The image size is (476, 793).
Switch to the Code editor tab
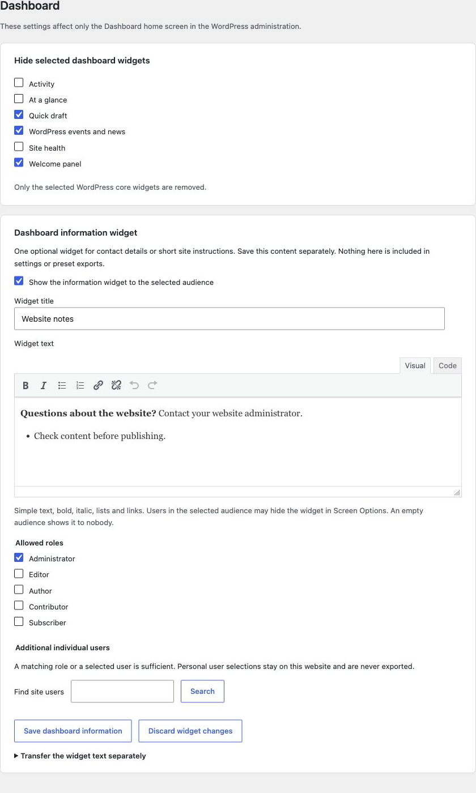pos(448,365)
